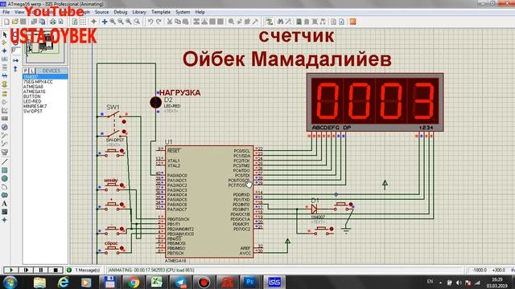Open the Source menu

tap(101, 12)
